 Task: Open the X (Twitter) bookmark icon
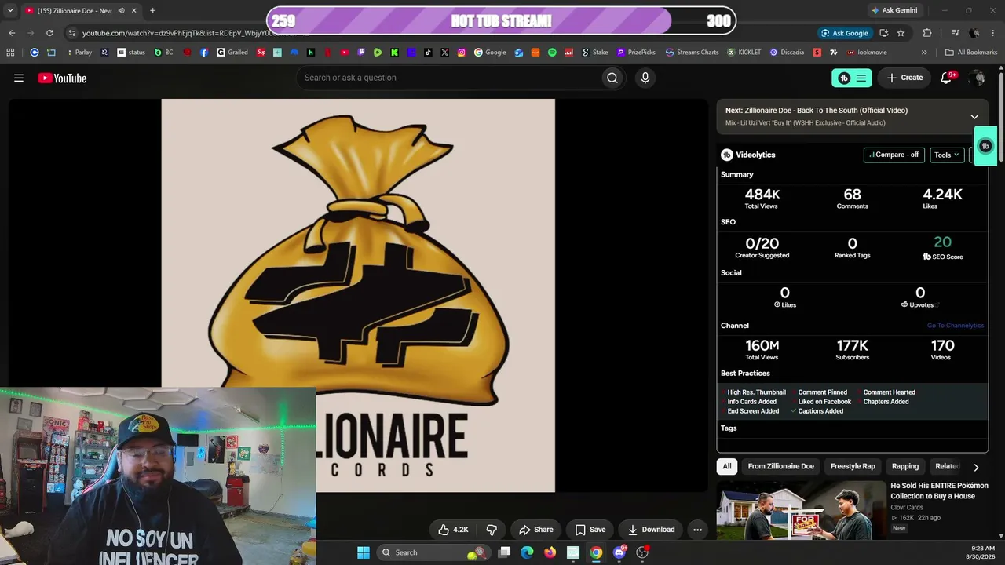click(444, 53)
